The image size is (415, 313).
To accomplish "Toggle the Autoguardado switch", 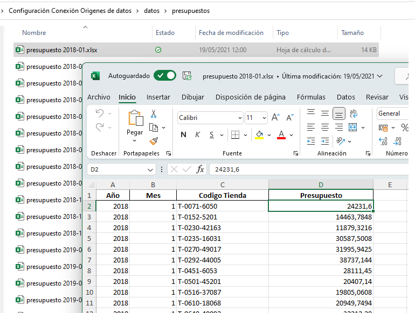I will (x=164, y=76).
